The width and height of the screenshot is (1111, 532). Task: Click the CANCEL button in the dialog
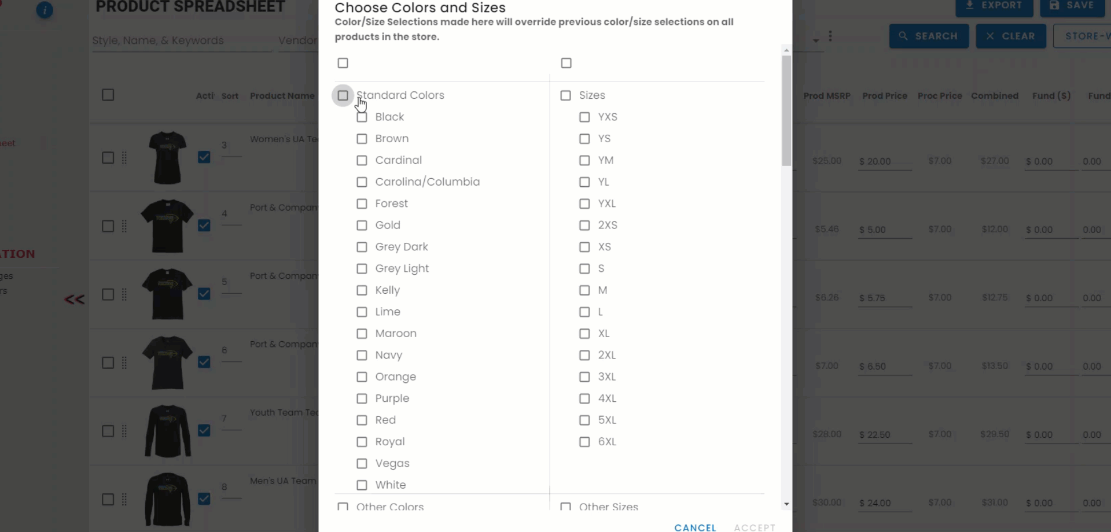pyautogui.click(x=694, y=527)
